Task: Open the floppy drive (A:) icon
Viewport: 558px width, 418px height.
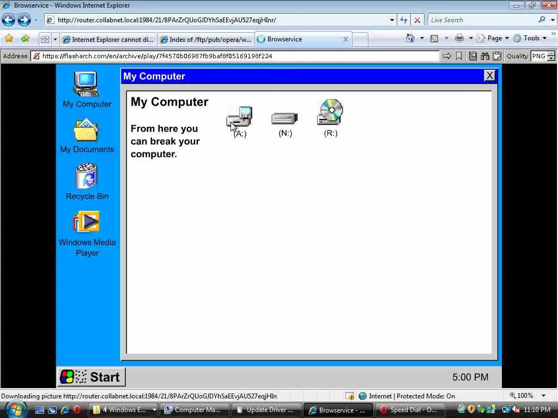Action: tap(240, 118)
